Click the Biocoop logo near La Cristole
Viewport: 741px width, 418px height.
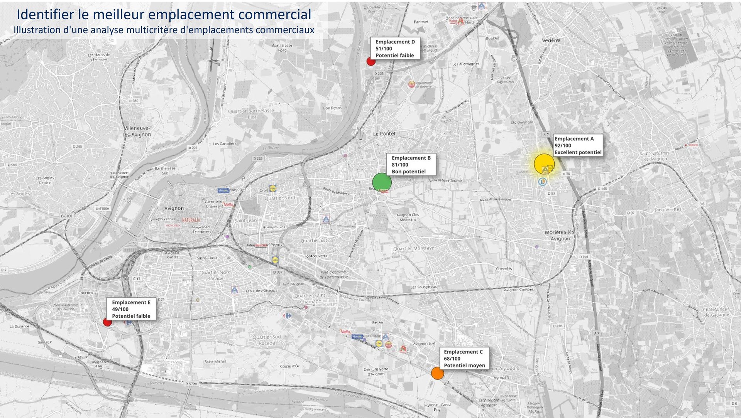(357, 337)
